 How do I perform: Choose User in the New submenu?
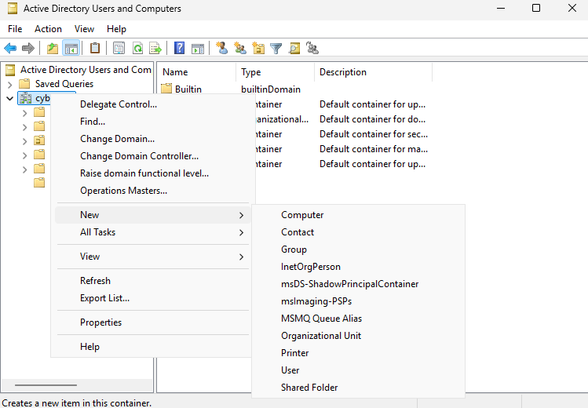click(290, 370)
